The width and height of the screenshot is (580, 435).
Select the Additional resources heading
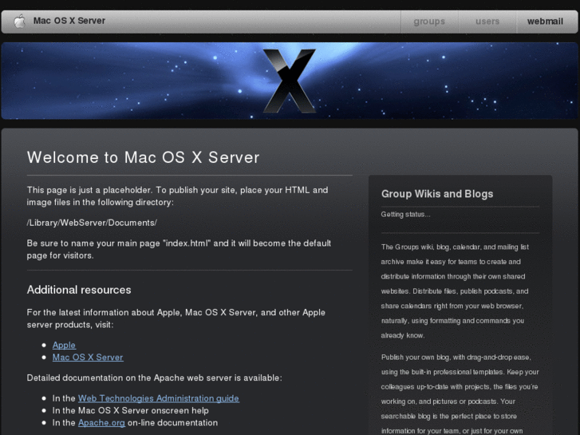[x=79, y=290]
